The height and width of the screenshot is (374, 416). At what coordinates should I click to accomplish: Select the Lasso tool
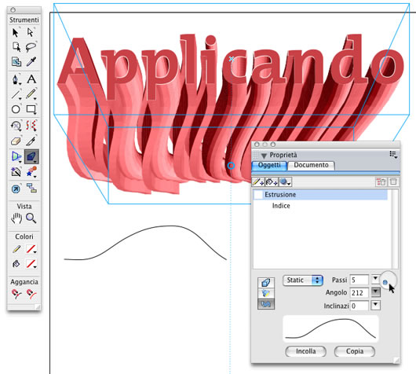coord(31,47)
